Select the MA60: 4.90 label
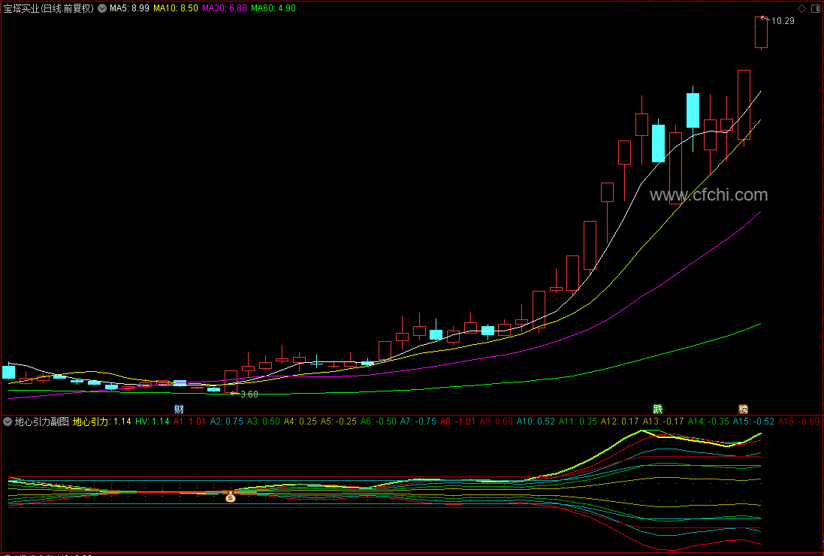Viewport: 824px width, 556px height. [x=273, y=8]
